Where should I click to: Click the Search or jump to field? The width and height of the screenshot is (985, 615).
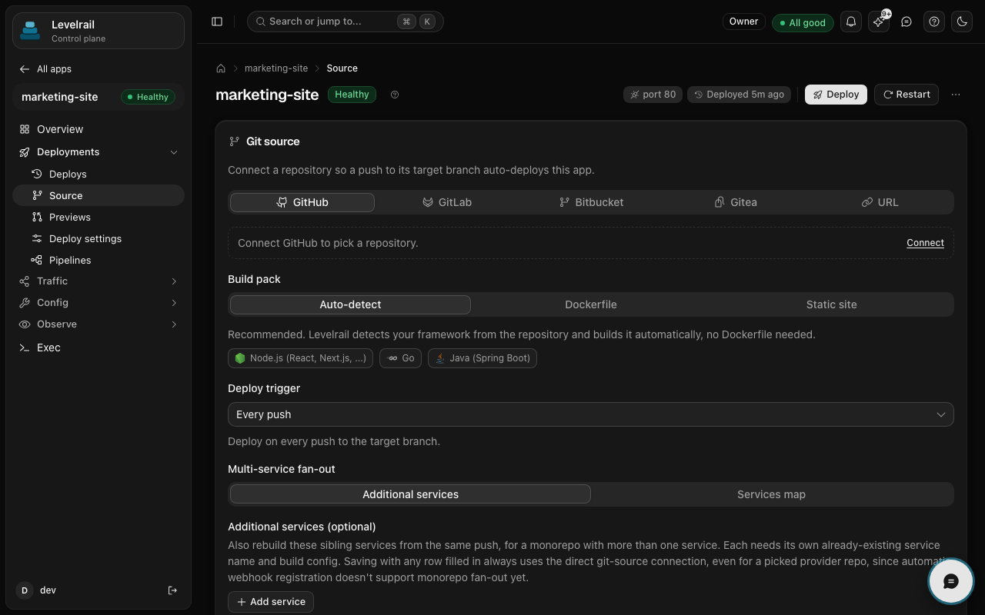pos(346,22)
